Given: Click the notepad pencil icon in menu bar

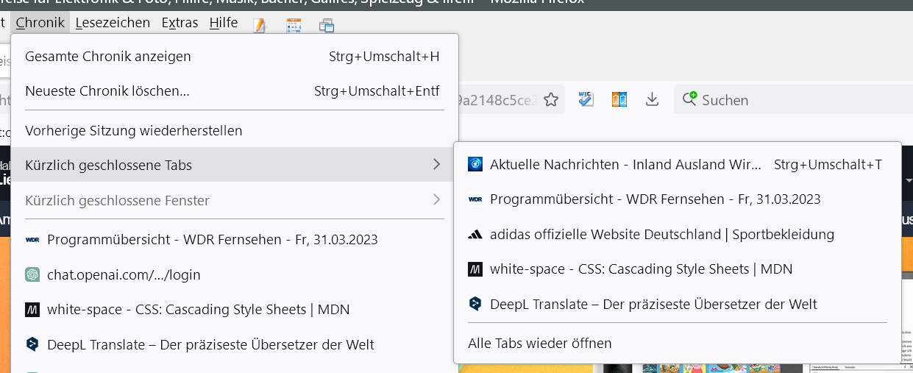Looking at the screenshot, I should [259, 26].
